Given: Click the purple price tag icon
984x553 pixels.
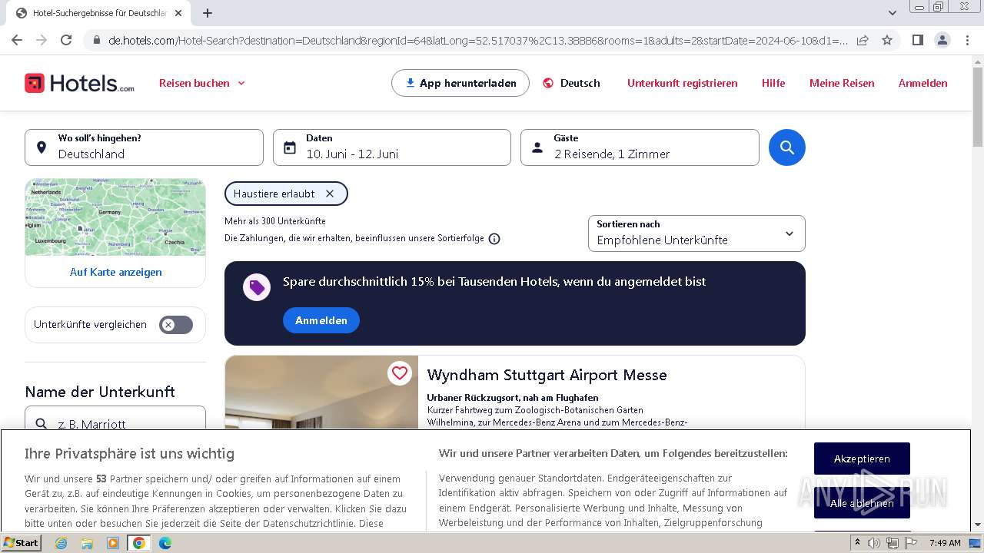Looking at the screenshot, I should coord(257,287).
